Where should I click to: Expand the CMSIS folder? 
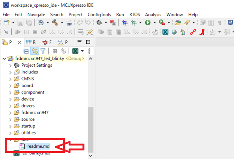click(x=10, y=79)
